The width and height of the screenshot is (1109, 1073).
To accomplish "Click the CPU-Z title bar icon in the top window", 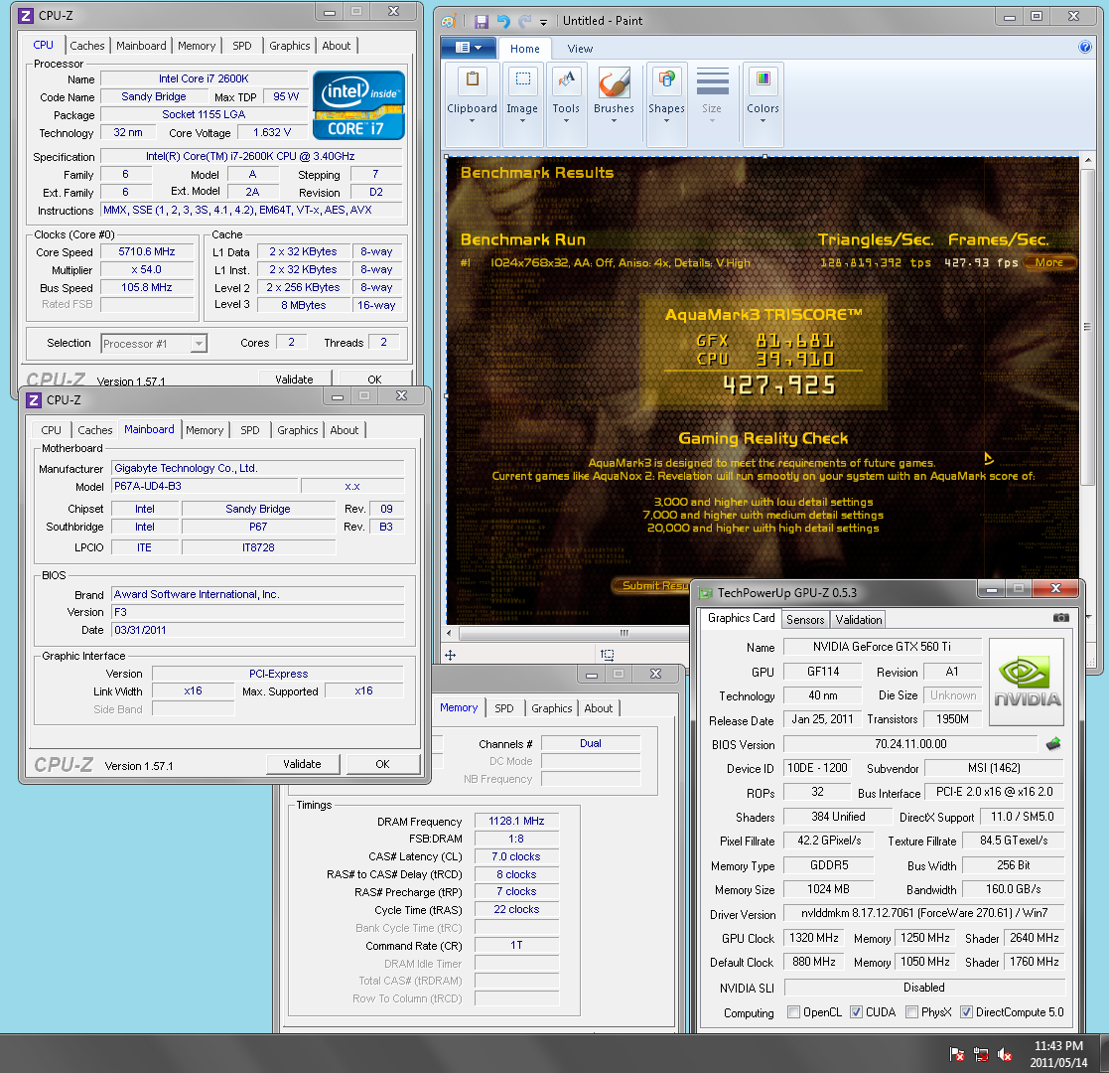I will [x=26, y=16].
